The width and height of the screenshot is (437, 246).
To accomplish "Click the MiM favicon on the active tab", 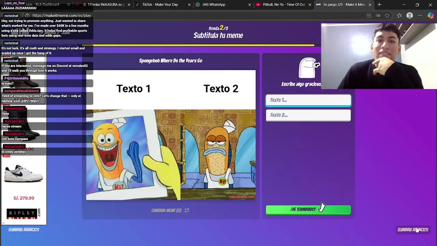I will tap(318, 4).
